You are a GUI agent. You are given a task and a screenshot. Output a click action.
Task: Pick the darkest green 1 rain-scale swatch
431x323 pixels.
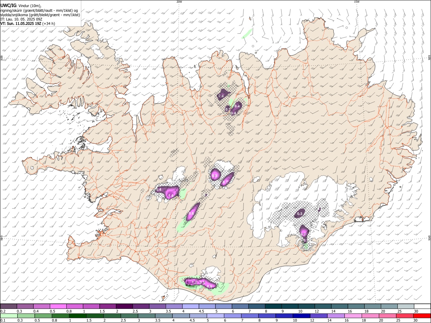coord(77,316)
